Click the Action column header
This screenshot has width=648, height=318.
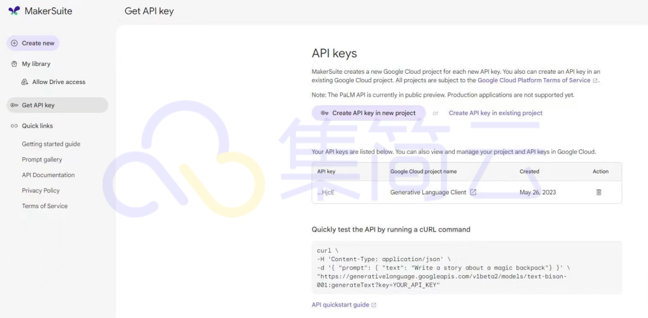tap(601, 171)
